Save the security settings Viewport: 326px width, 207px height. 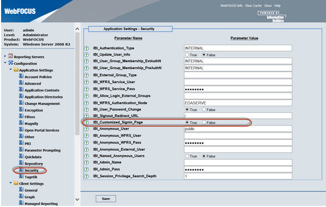[106, 199]
